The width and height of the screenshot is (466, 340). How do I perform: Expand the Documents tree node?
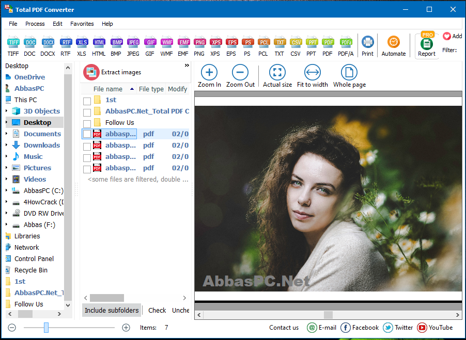coord(7,134)
